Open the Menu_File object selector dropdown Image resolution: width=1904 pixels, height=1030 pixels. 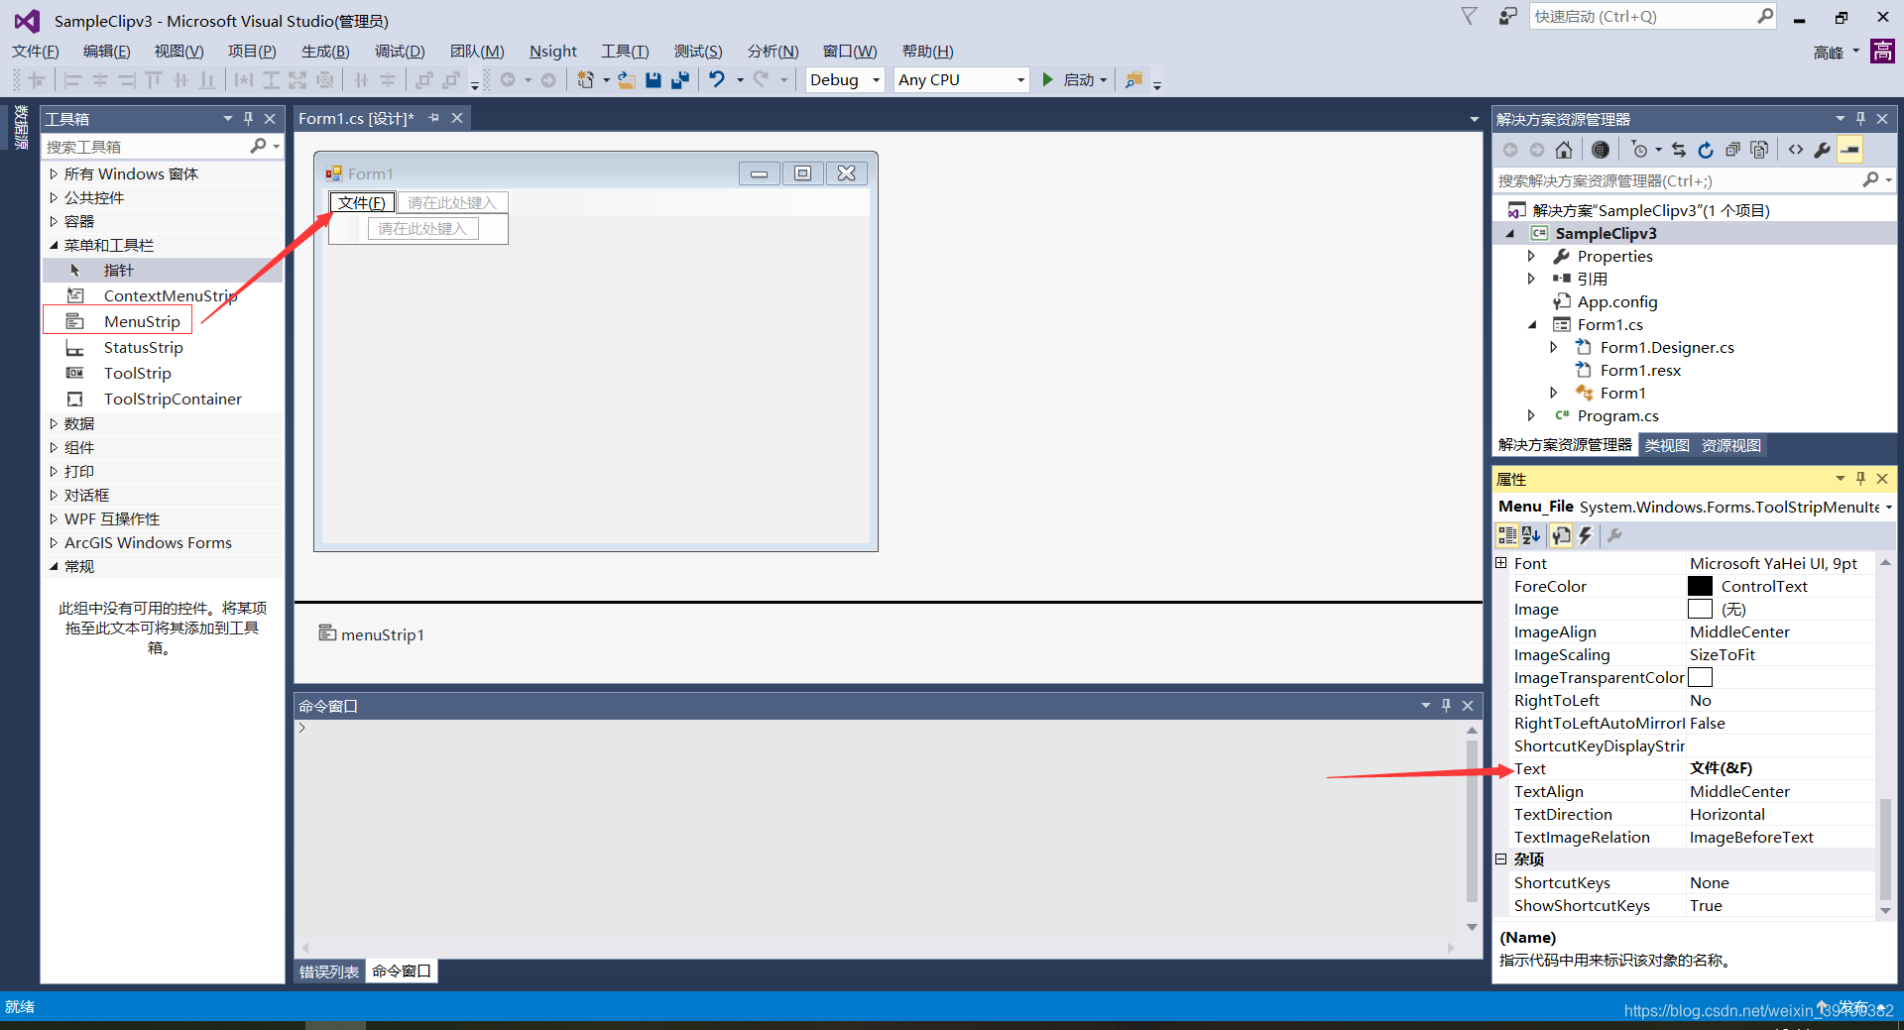point(1888,507)
